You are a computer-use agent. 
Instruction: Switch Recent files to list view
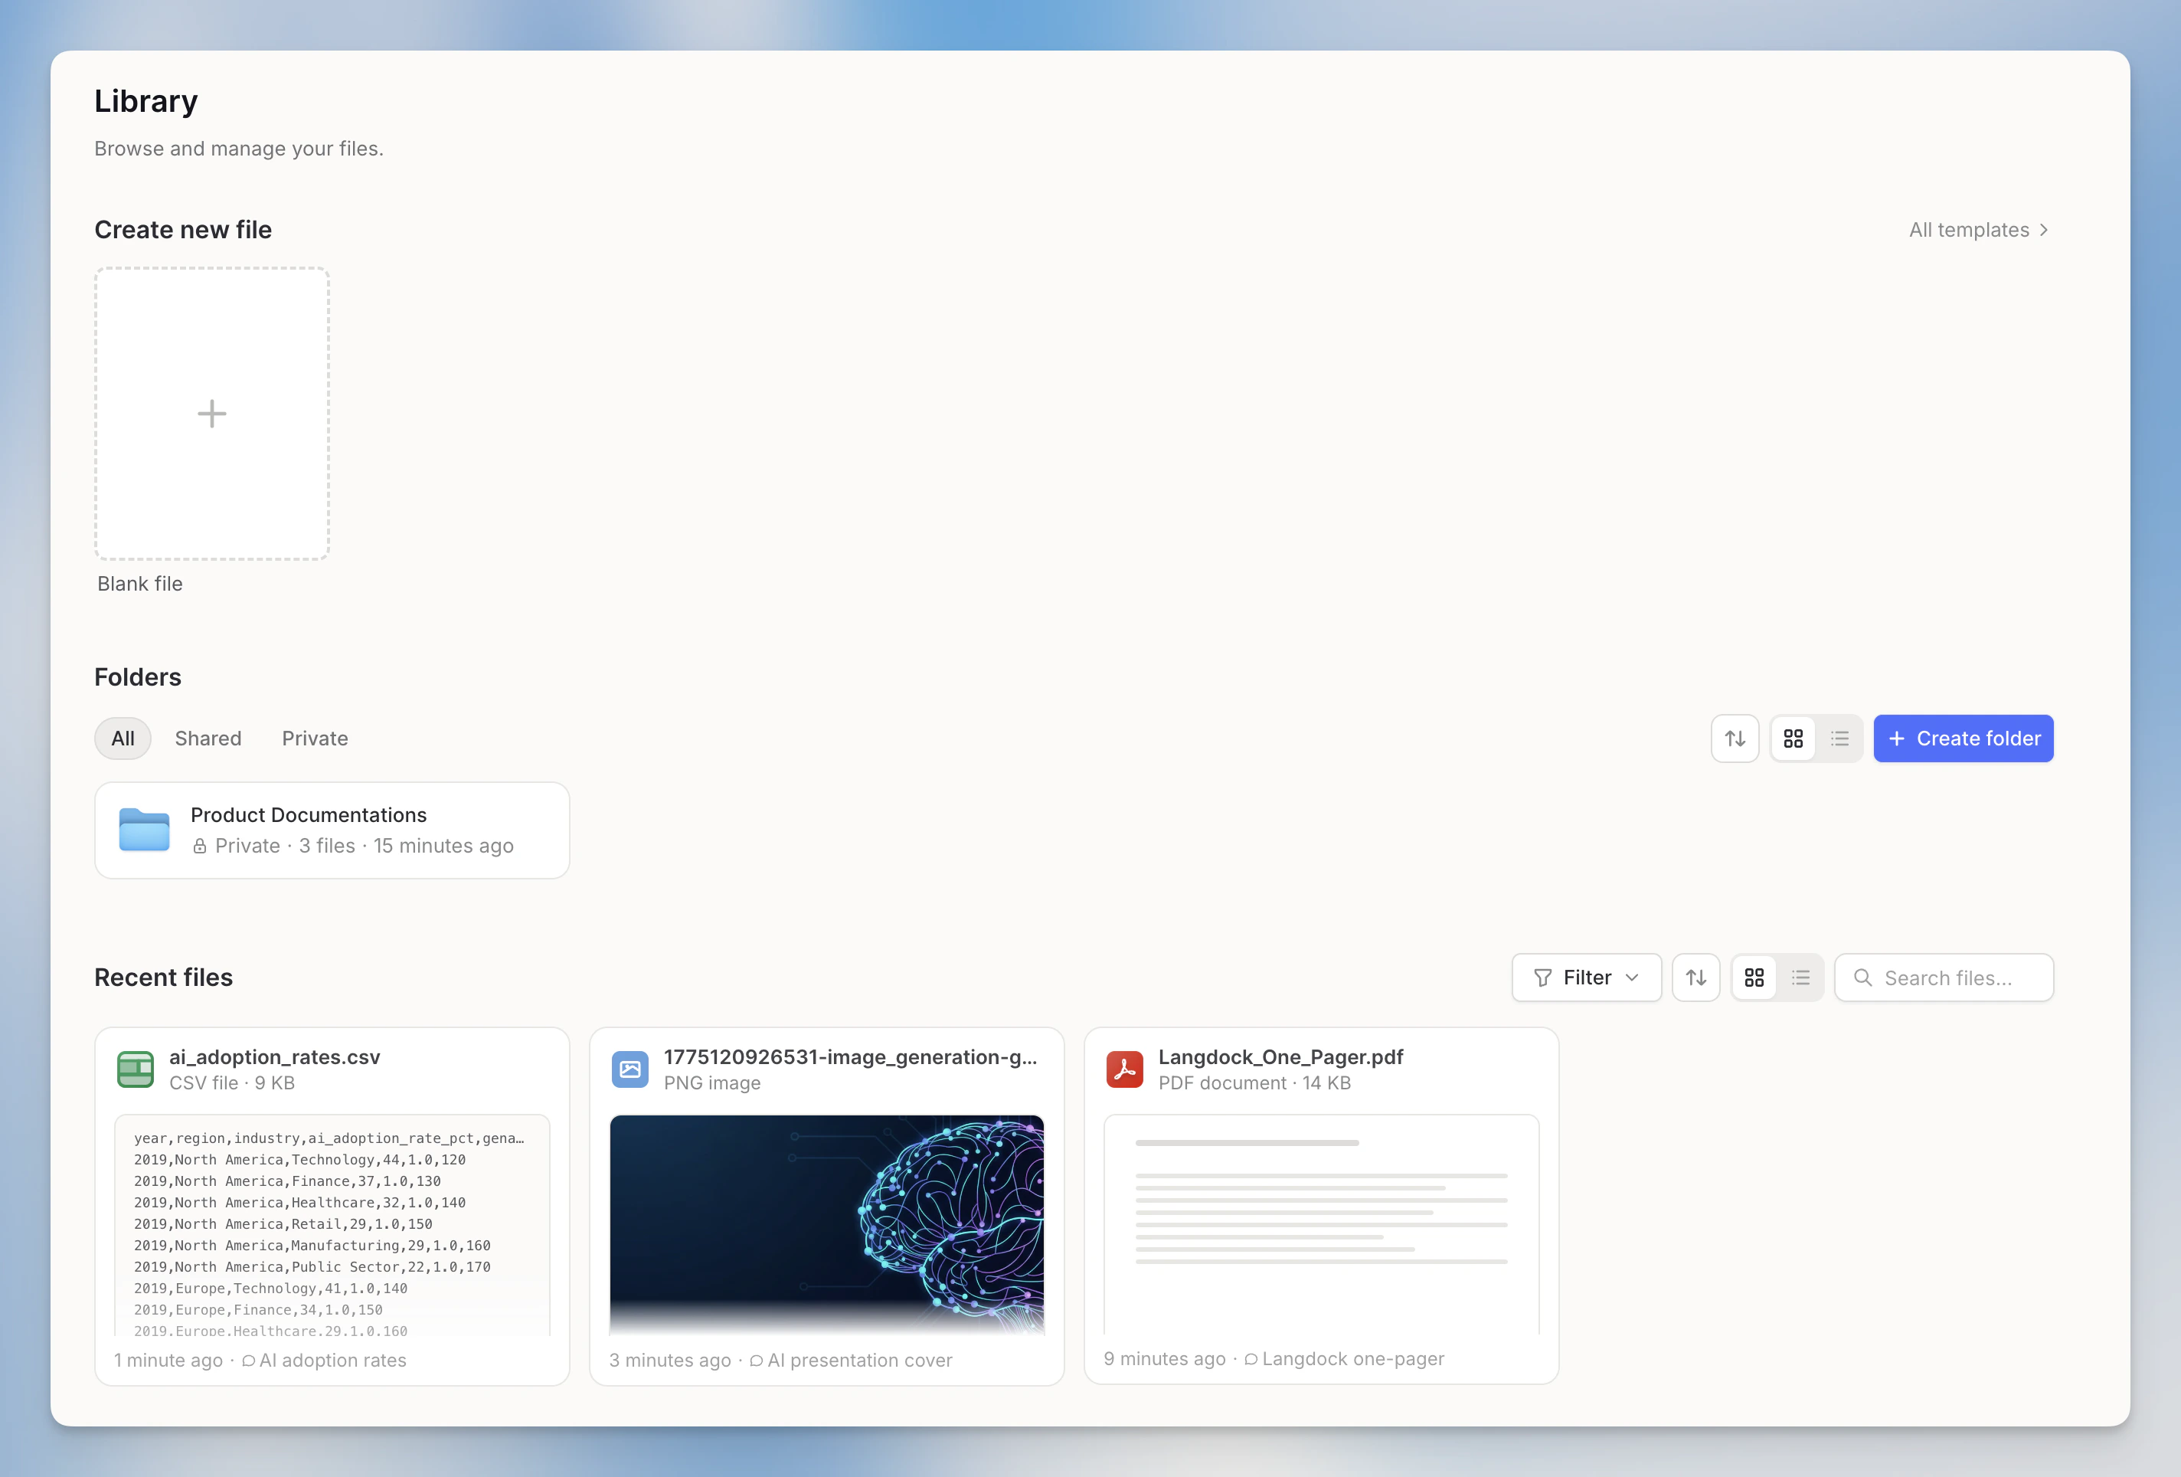pyautogui.click(x=1801, y=978)
